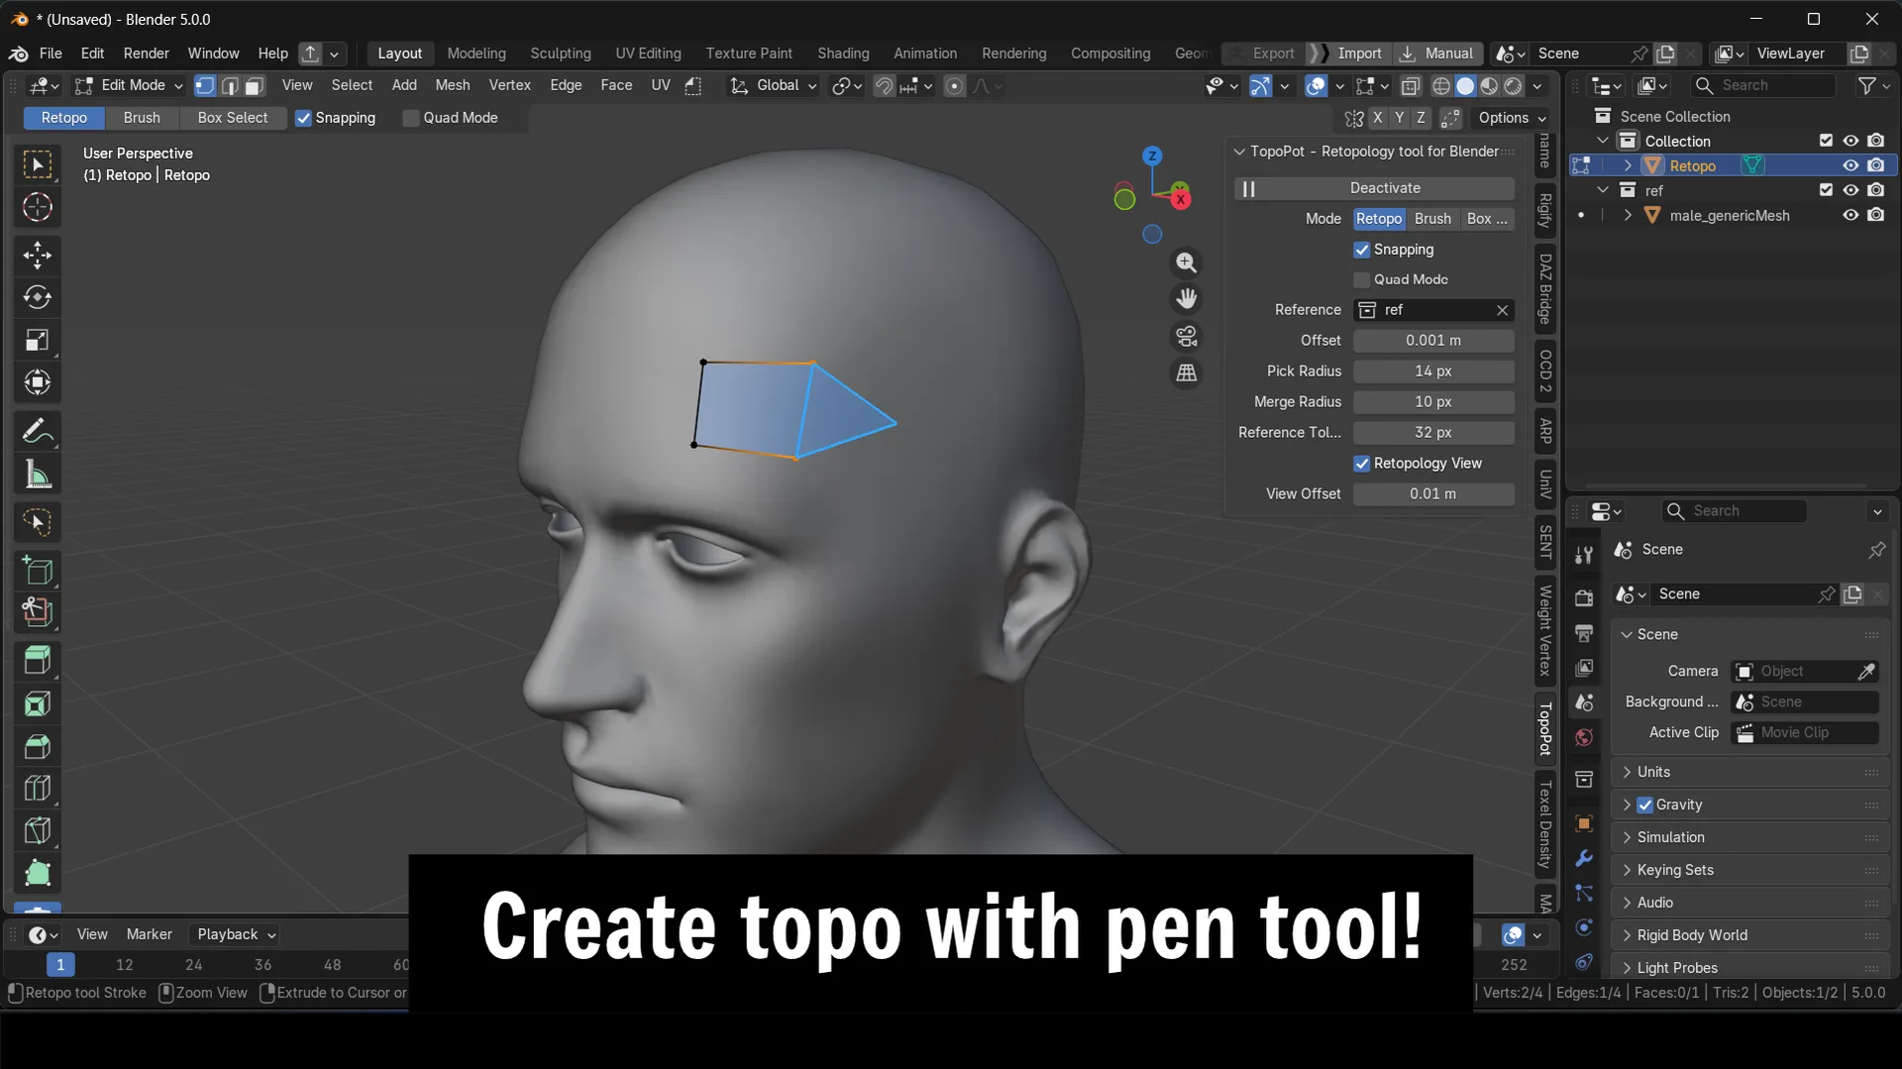Click the zoom magnifier viewport icon
The height and width of the screenshot is (1069, 1902).
tap(1186, 263)
